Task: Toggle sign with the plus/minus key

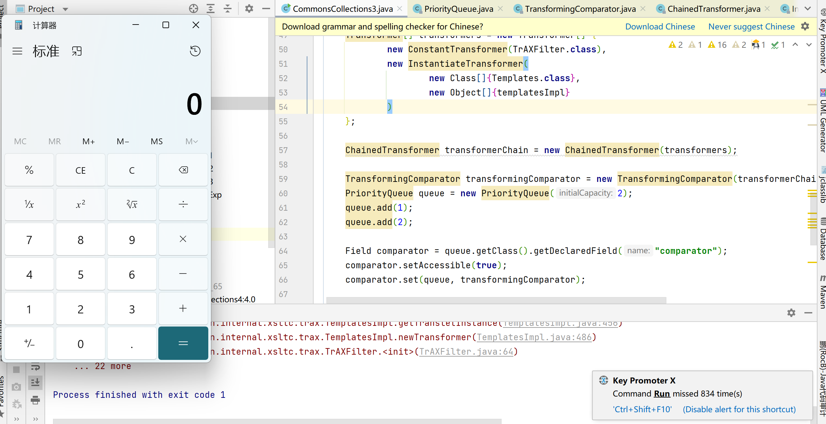Action: tap(29, 343)
